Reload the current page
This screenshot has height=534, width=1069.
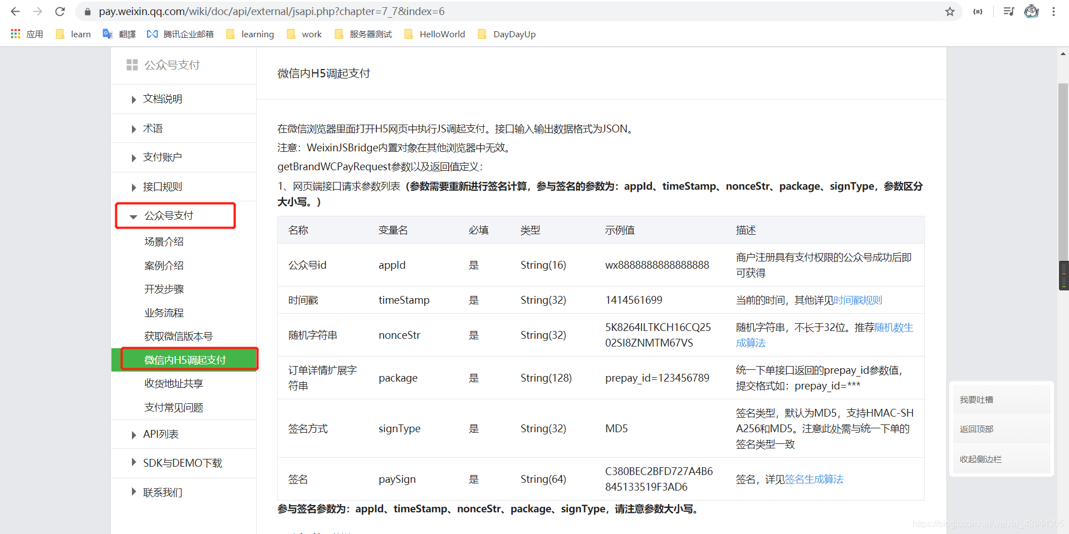pyautogui.click(x=60, y=11)
